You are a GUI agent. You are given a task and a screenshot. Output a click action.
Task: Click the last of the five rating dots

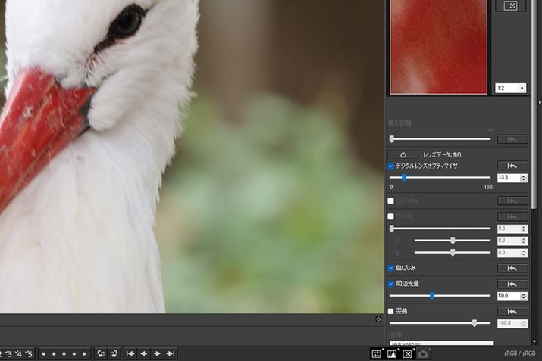[x=84, y=354]
